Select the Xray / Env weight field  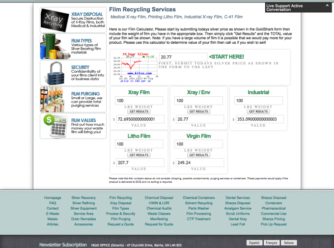coord(198,101)
